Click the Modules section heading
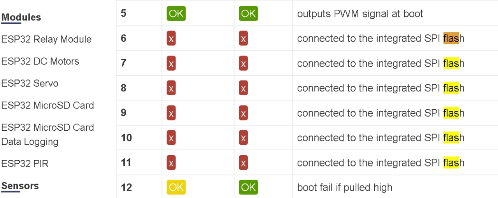The height and width of the screenshot is (198, 498). click(x=21, y=18)
